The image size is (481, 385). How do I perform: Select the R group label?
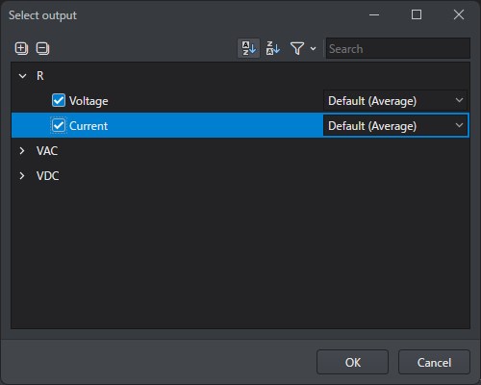click(x=40, y=76)
